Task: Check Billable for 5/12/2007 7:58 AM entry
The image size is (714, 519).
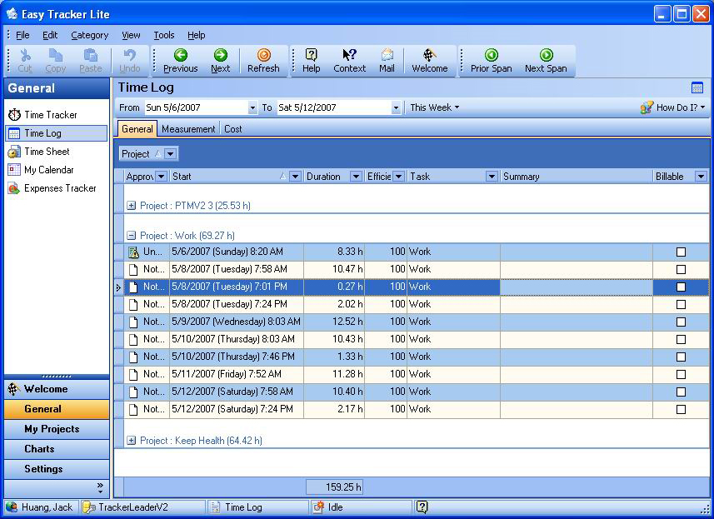Action: pyautogui.click(x=681, y=392)
